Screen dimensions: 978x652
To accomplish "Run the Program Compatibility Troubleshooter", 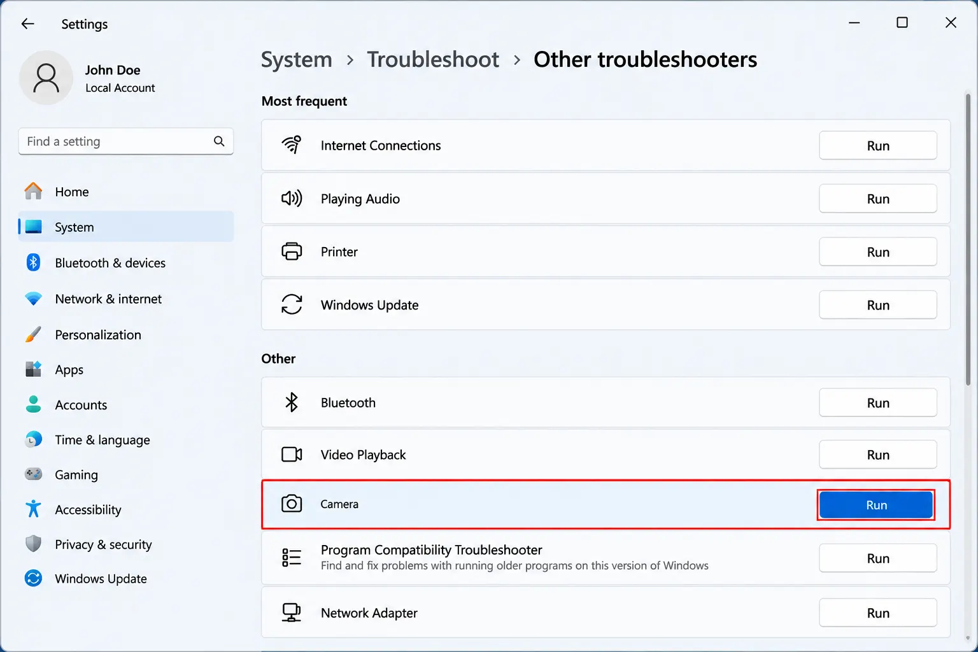I will click(878, 558).
